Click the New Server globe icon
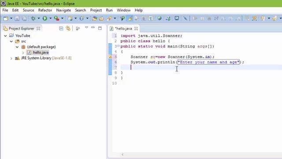Screen dimensions: 282x159 (x=70, y=19)
